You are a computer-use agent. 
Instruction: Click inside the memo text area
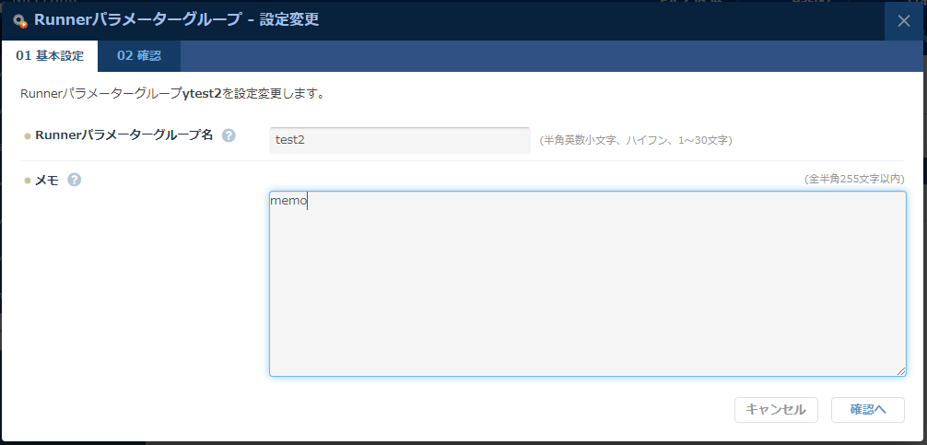tap(588, 284)
